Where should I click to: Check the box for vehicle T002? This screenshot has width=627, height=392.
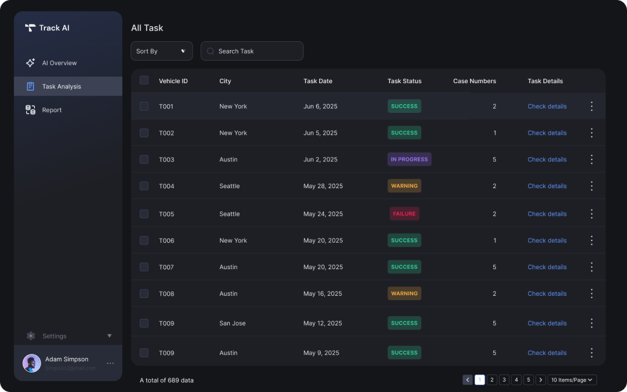coord(144,133)
